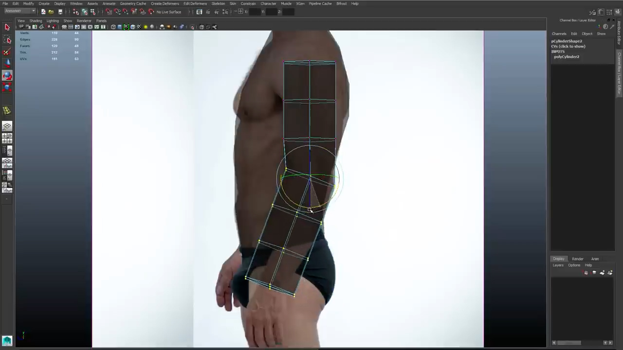Select the Rotate tool

click(x=7, y=75)
